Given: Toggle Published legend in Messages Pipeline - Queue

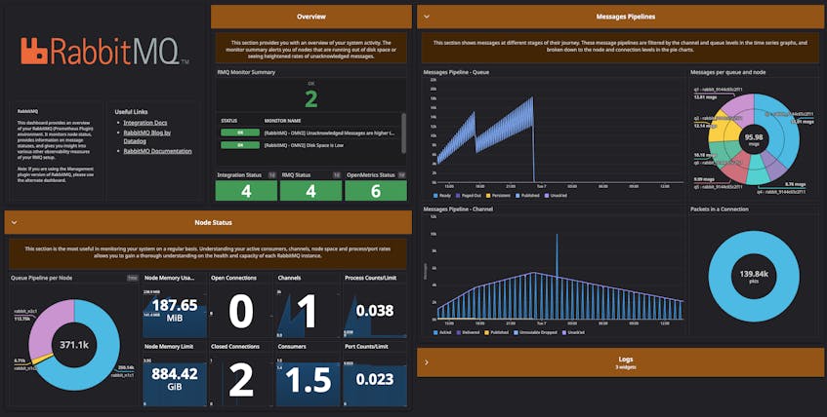Looking at the screenshot, I should (527, 195).
